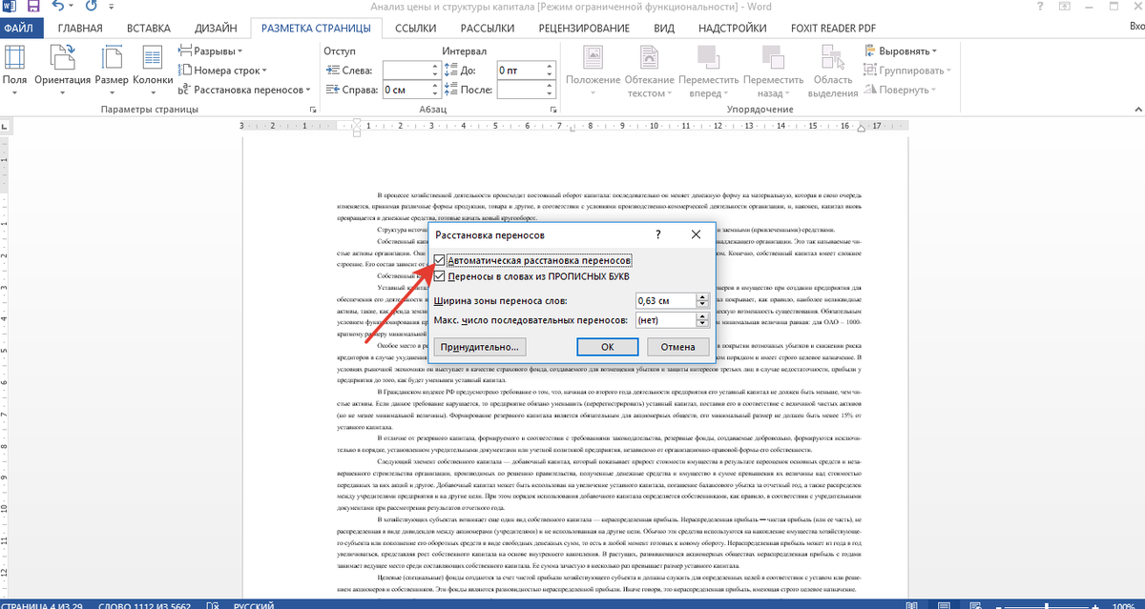Click the Макс. число последовательных переносов field

coord(665,320)
